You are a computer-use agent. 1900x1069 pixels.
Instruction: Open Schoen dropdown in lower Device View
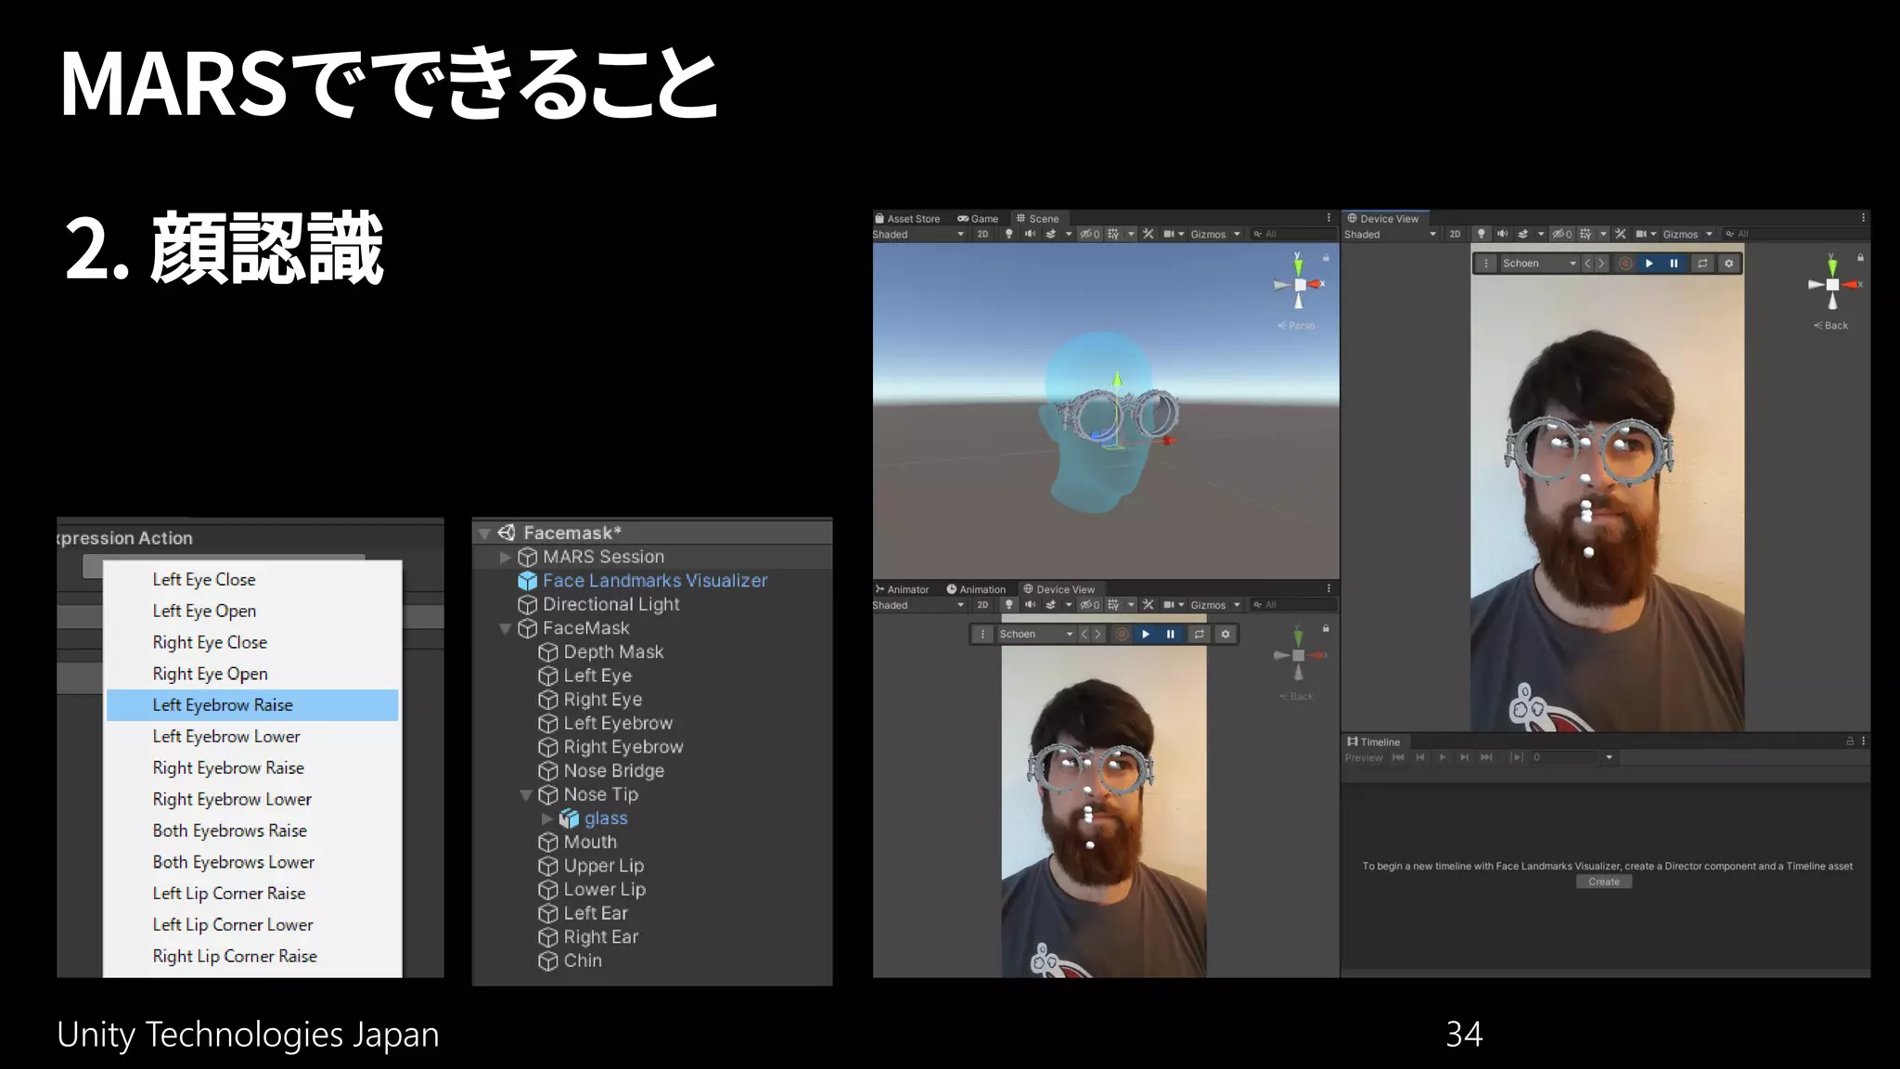tap(1035, 634)
